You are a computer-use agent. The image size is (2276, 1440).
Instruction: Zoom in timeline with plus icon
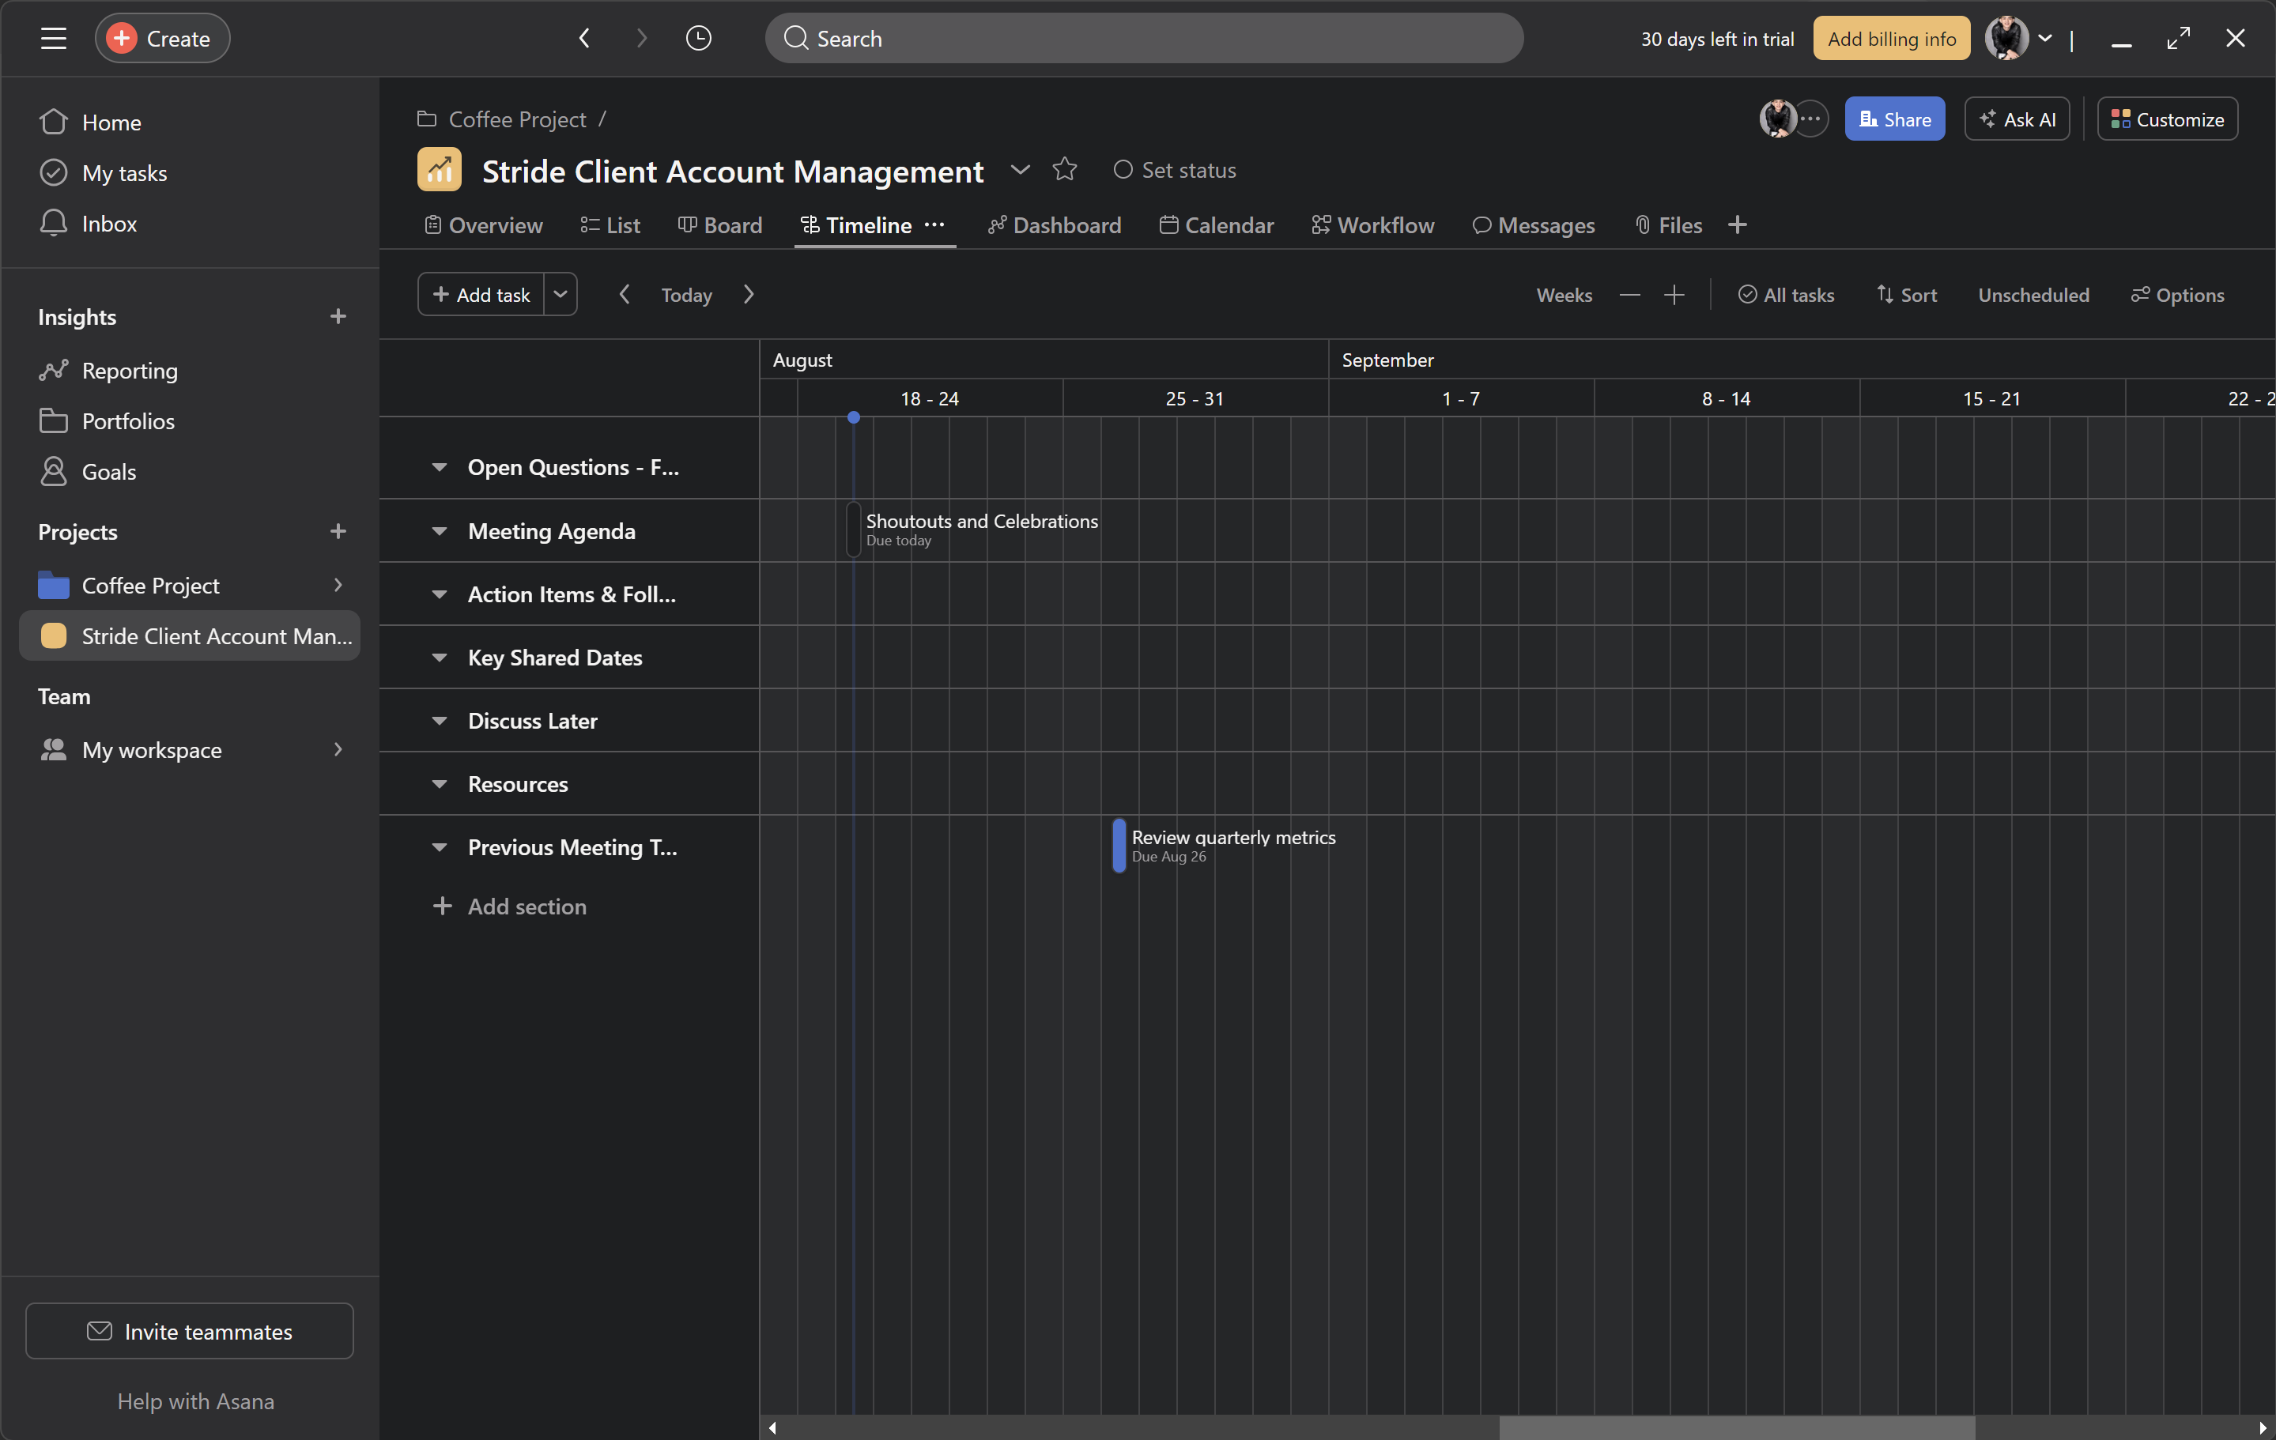point(1674,295)
